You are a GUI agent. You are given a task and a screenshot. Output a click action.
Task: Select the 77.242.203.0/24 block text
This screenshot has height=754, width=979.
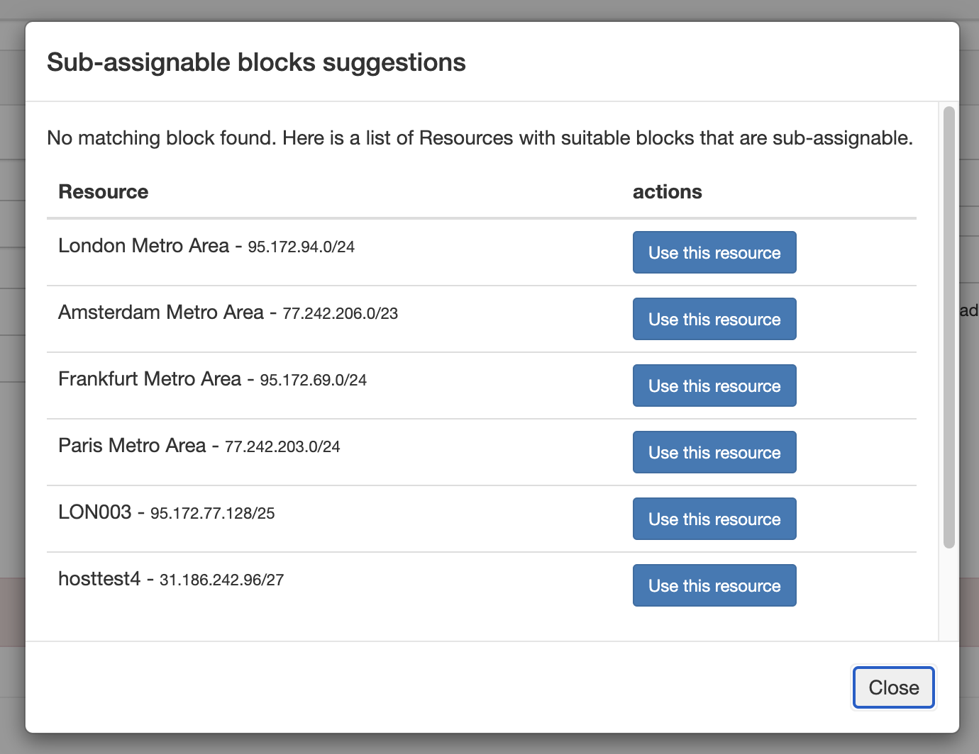(282, 447)
